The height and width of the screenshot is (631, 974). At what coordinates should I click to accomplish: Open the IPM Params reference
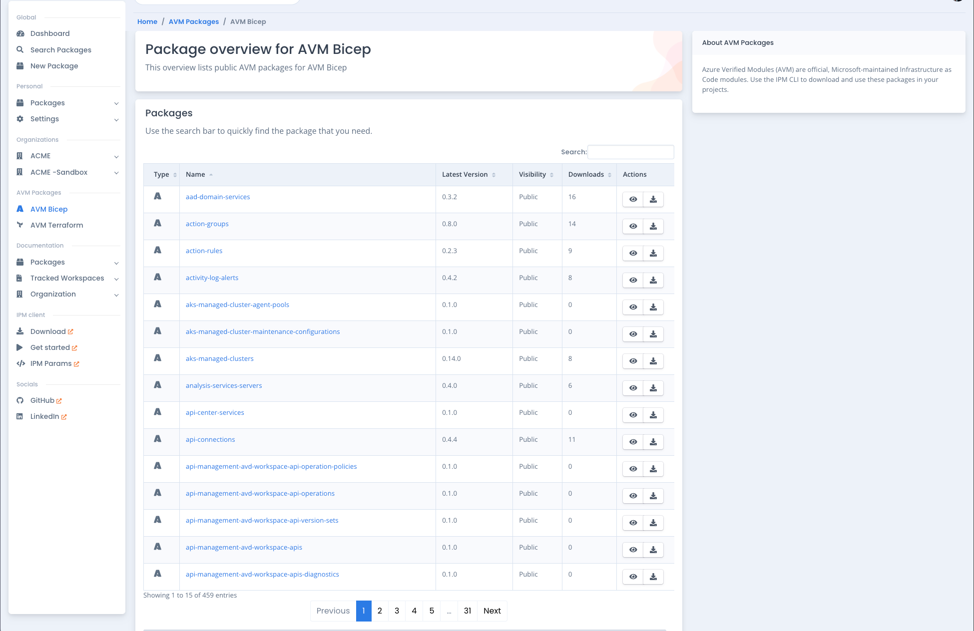pyautogui.click(x=51, y=363)
